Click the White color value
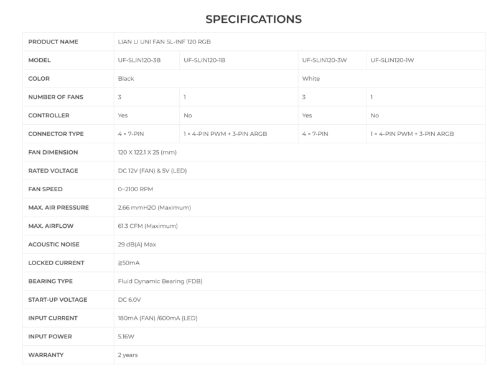The image size is (504, 375). [310, 79]
